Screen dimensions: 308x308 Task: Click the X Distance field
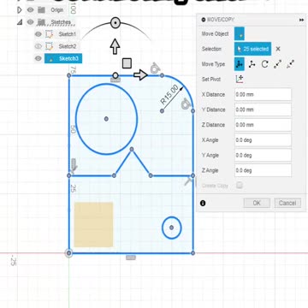tap(263, 94)
